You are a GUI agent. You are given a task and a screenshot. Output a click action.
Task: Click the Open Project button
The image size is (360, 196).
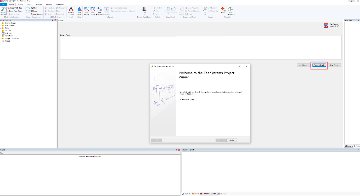coord(335,65)
